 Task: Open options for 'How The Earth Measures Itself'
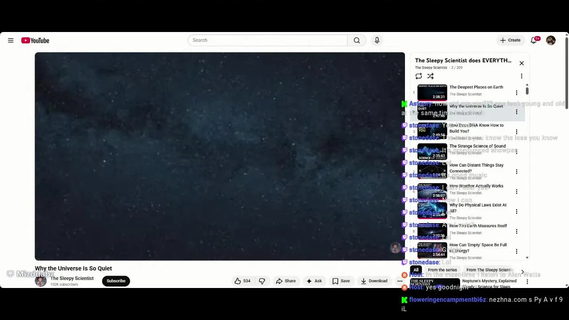point(517,232)
